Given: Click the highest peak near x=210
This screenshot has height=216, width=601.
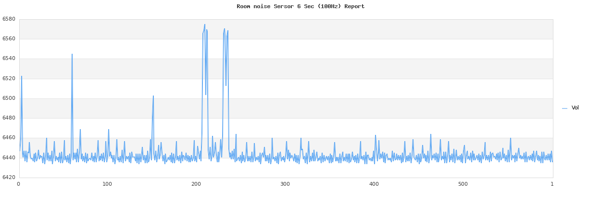Looking at the screenshot, I should tap(204, 24).
